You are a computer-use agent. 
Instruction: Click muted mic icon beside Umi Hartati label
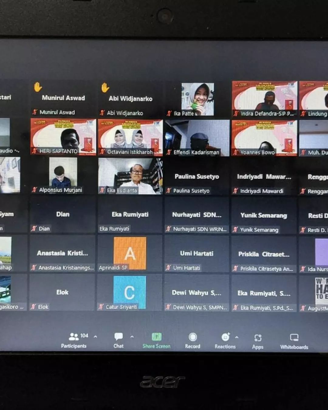point(168,268)
